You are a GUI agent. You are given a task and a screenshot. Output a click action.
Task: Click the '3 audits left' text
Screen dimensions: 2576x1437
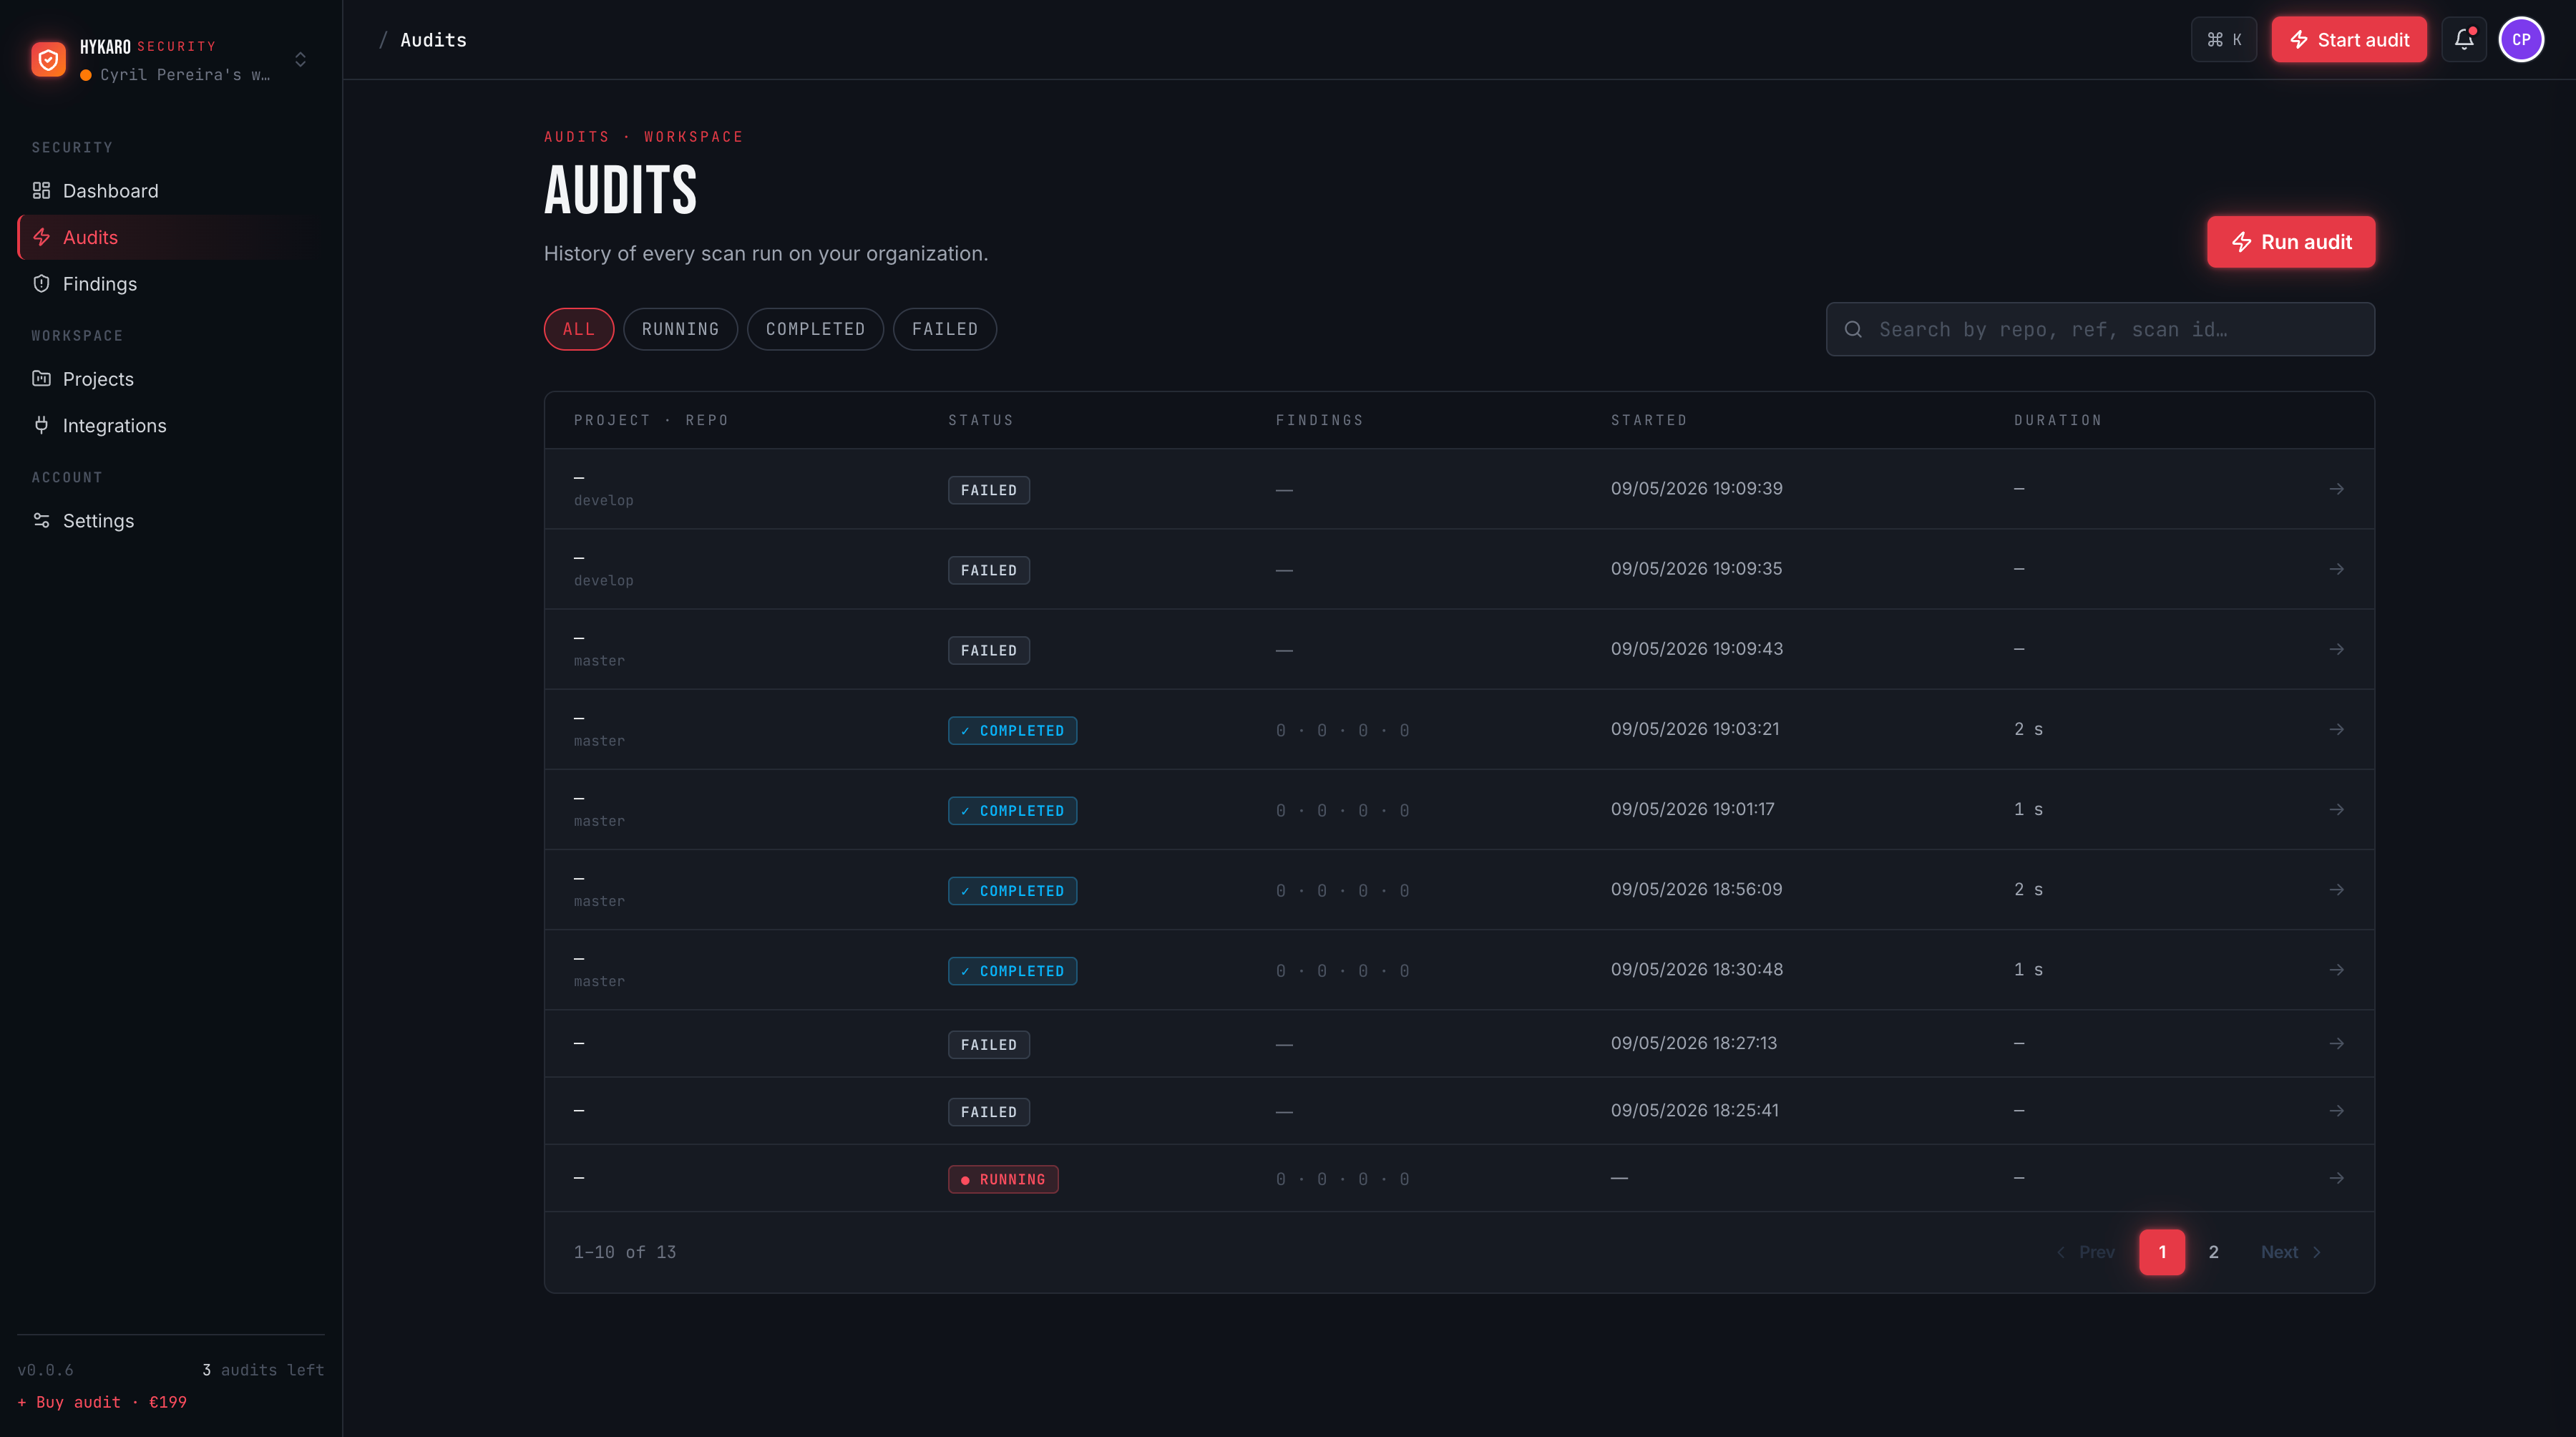point(263,1370)
